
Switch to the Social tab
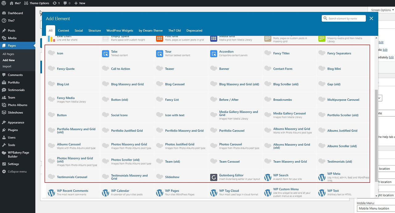79,31
